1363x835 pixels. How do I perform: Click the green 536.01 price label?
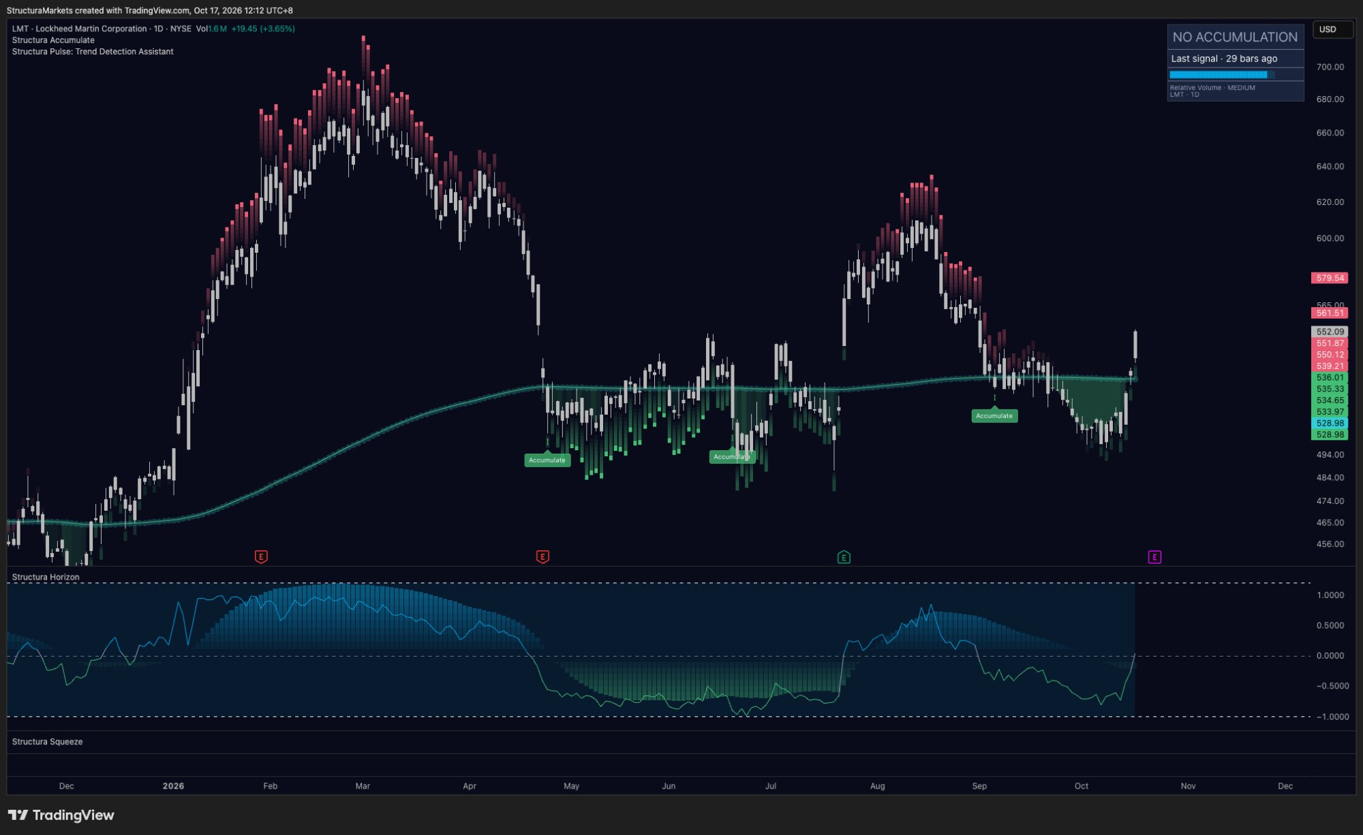click(1330, 377)
